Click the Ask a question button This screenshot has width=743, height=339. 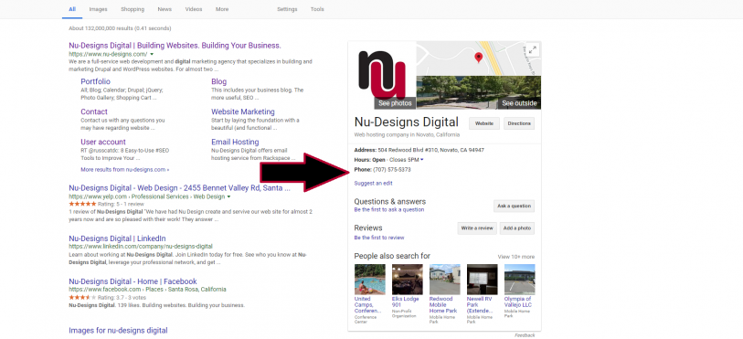514,206
